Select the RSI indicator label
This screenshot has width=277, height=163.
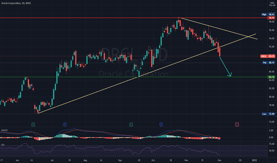coord(3,145)
